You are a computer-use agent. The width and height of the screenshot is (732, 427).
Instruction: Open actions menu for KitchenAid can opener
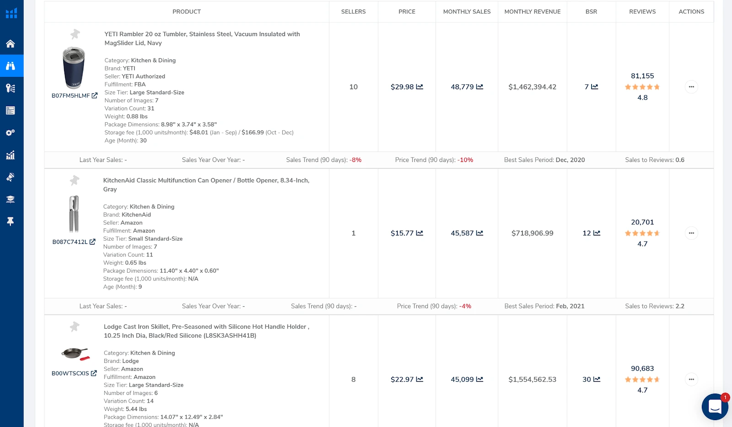tap(691, 233)
